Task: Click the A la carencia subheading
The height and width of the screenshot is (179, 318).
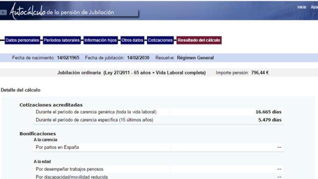Action: tap(45, 140)
